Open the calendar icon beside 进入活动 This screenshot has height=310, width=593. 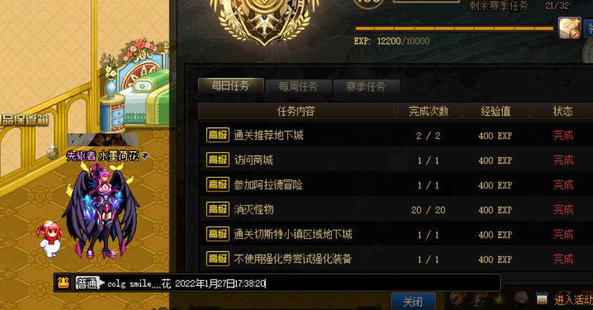pos(542,300)
